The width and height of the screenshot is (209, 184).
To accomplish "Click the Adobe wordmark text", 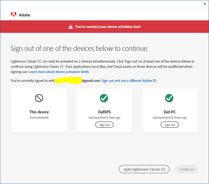I will pyautogui.click(x=24, y=15).
